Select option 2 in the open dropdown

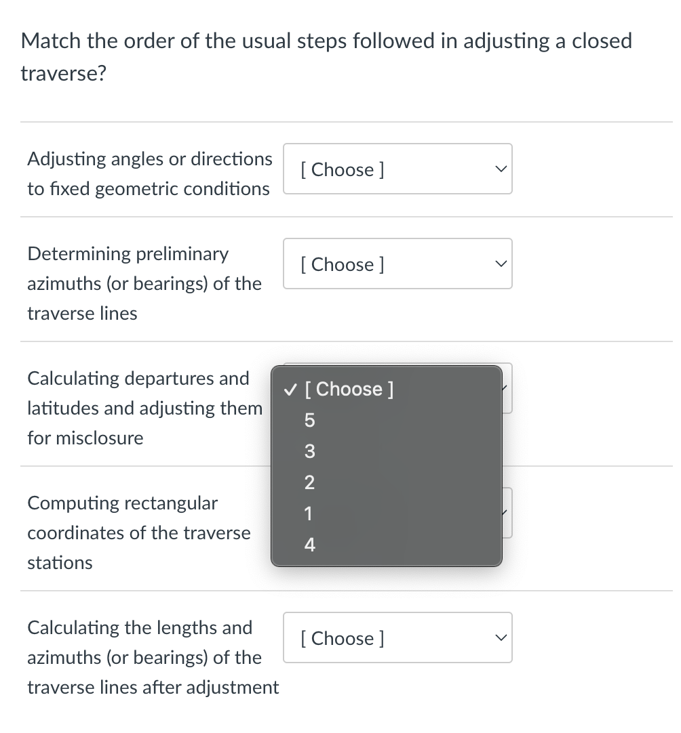pos(309,482)
